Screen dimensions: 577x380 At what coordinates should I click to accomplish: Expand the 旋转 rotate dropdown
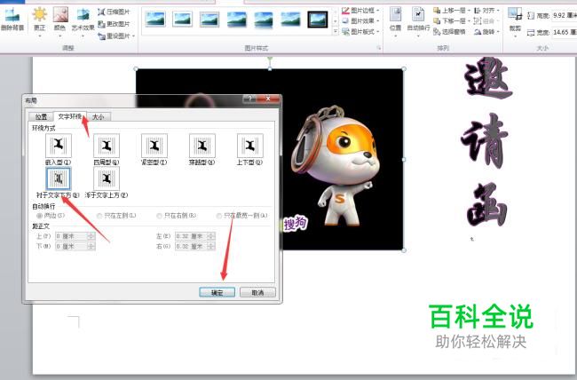tap(498, 32)
